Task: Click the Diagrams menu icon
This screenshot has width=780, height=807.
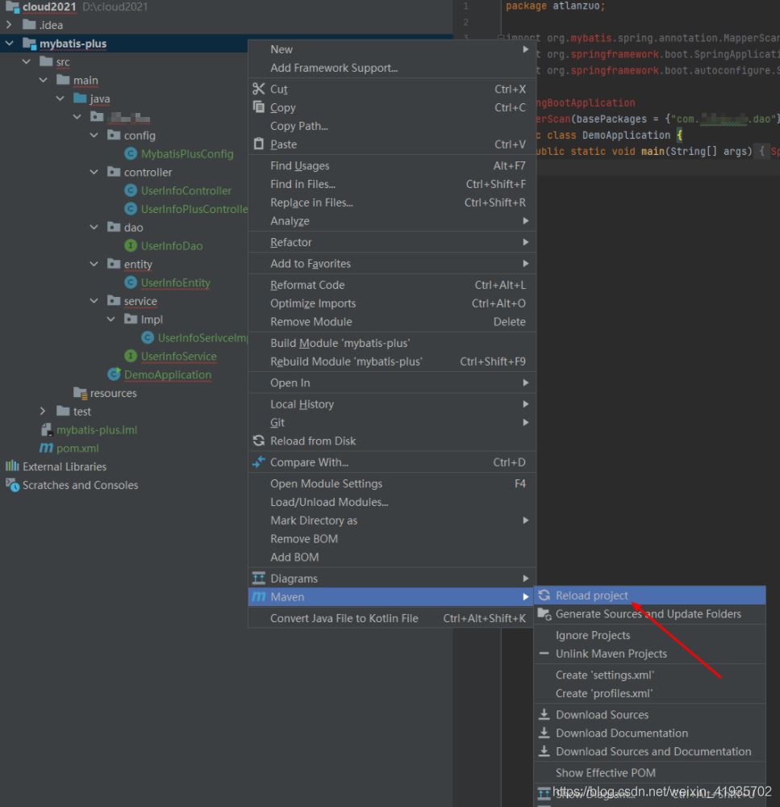Action: 259,579
